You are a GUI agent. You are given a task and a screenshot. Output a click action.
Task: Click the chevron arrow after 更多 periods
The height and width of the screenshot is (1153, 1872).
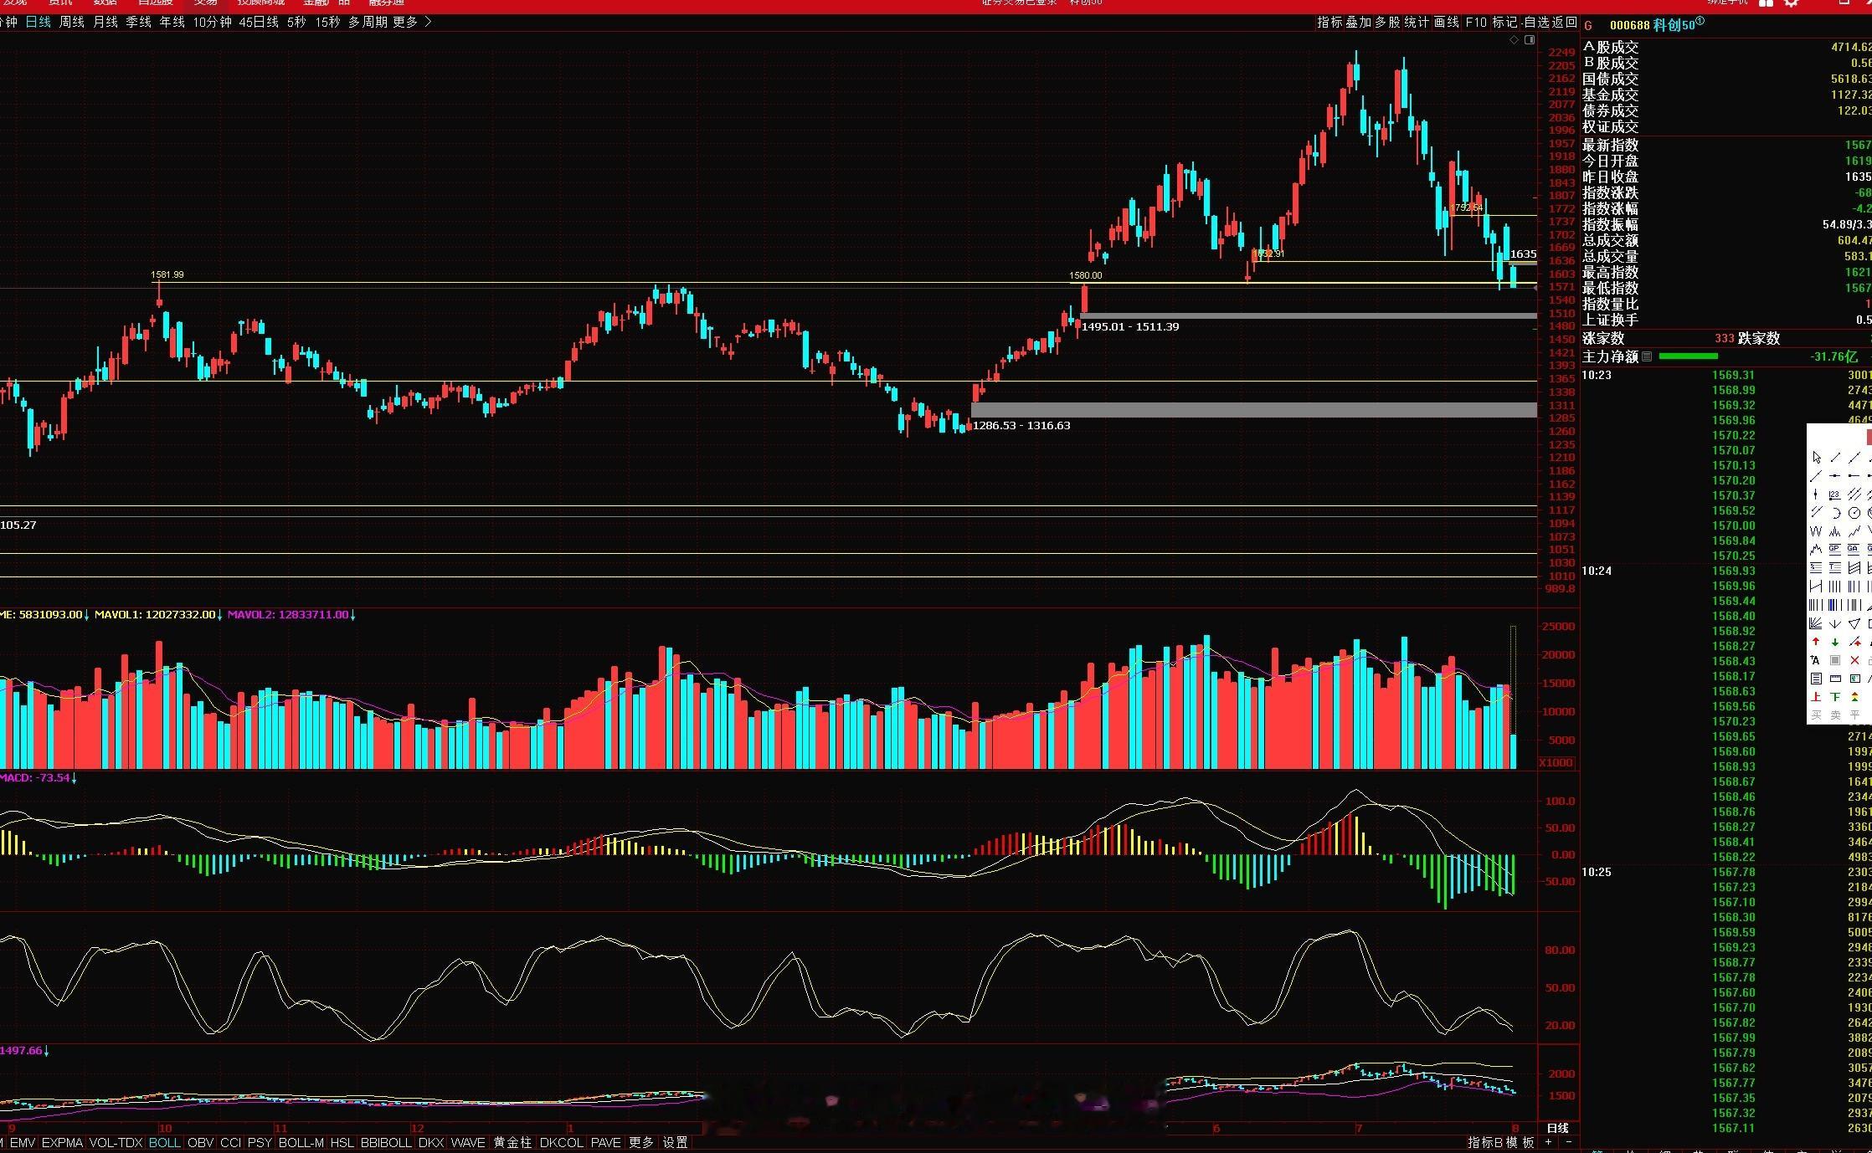coord(429,22)
